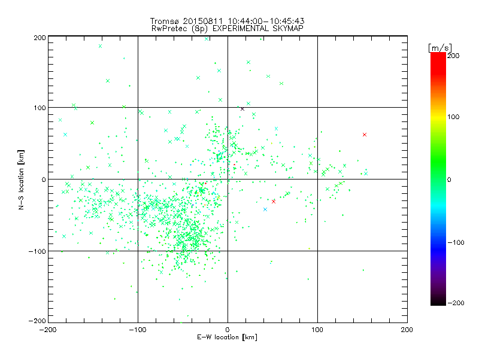Click the N-S axis '100' tick label
The height and width of the screenshot is (359, 479).
pos(40,108)
